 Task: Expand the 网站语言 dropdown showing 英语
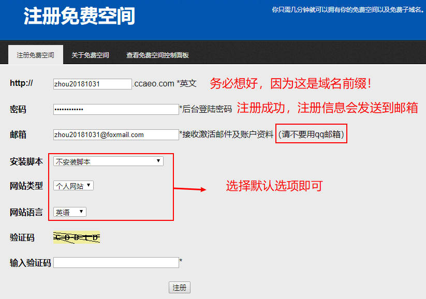click(x=70, y=212)
